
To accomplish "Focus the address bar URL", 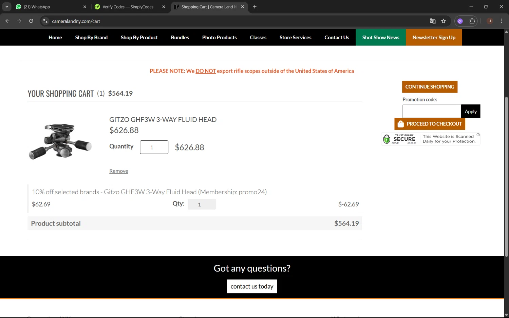I will point(76,21).
